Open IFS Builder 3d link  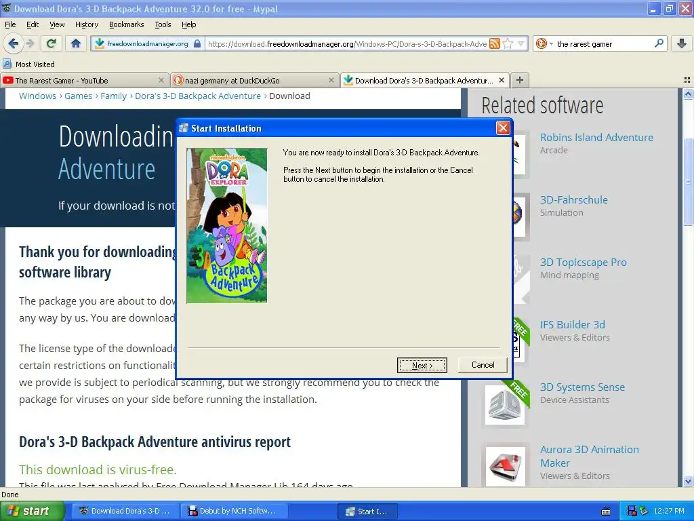572,325
